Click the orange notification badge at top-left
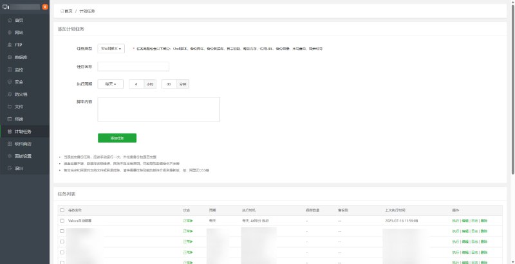Image resolution: width=515 pixels, height=264 pixels. (44, 7)
